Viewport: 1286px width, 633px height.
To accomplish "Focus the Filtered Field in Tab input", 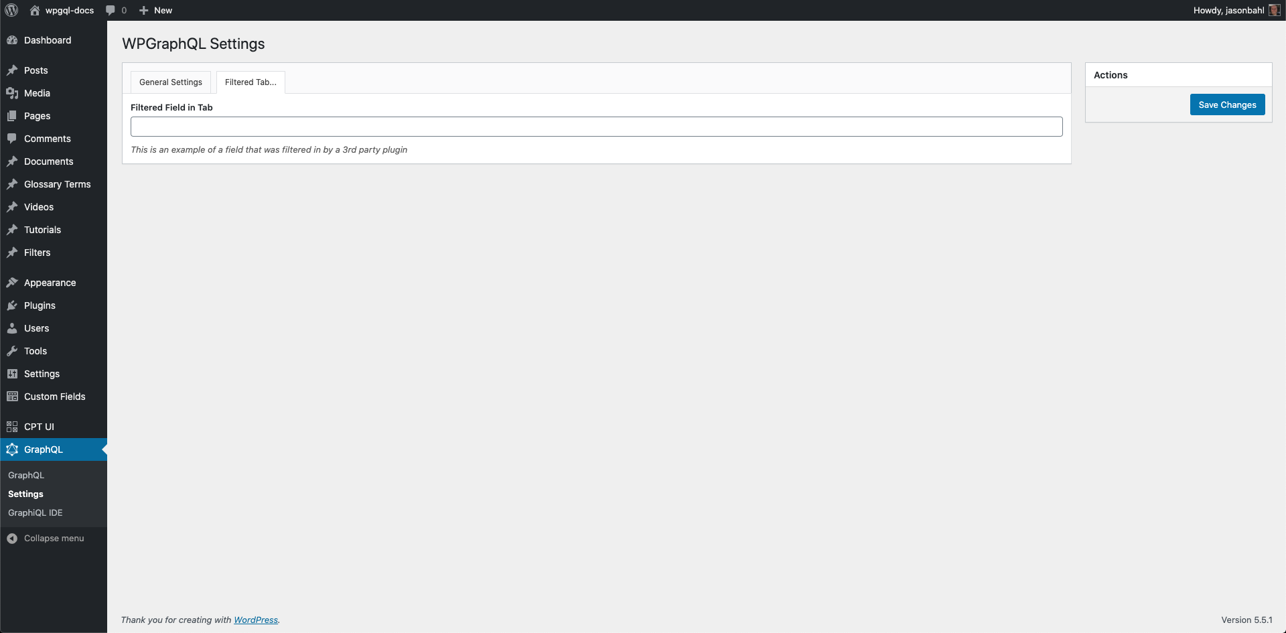I will coord(596,127).
